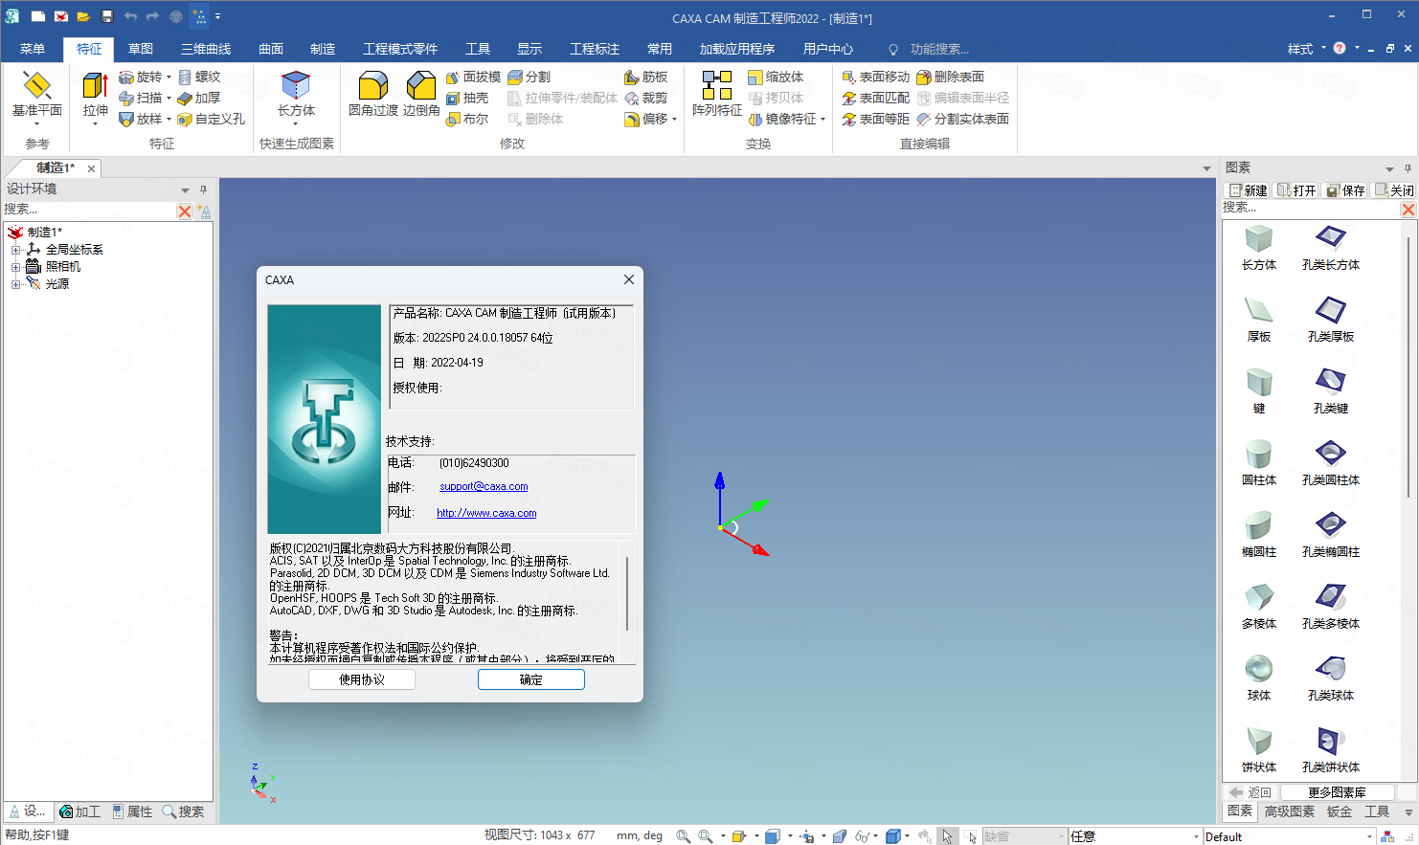Expand the 光源 tree node
The image size is (1419, 845).
tap(15, 284)
